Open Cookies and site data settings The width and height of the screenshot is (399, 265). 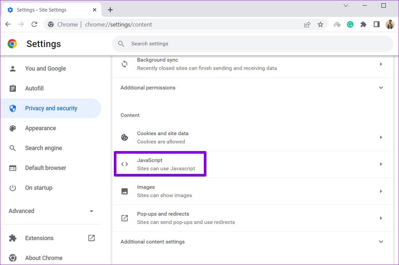click(x=253, y=137)
